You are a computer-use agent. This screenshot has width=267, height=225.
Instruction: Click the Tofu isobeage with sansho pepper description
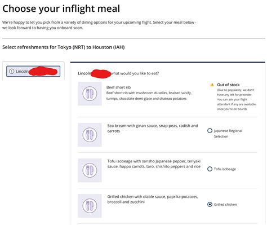coord(154,164)
